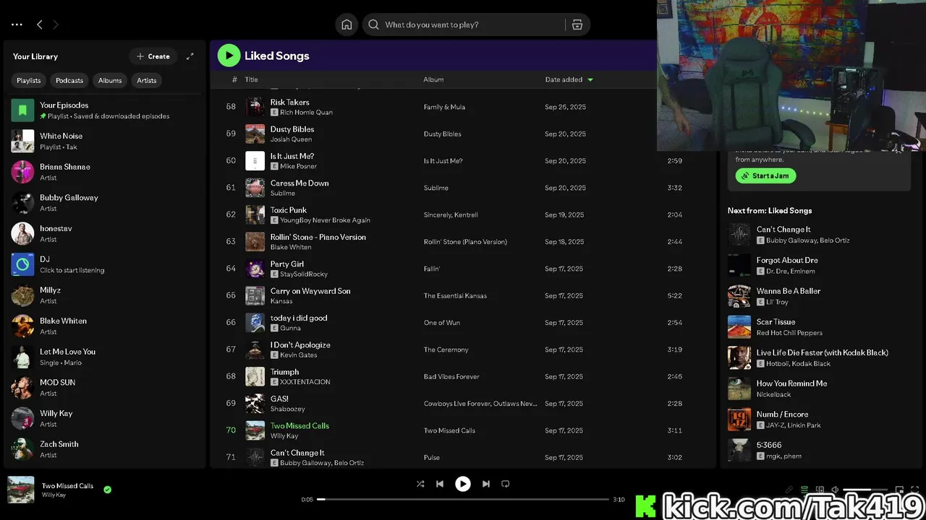Image resolution: width=926 pixels, height=520 pixels.
Task: Select the playing Two Missed Calls row
Action: (463, 430)
